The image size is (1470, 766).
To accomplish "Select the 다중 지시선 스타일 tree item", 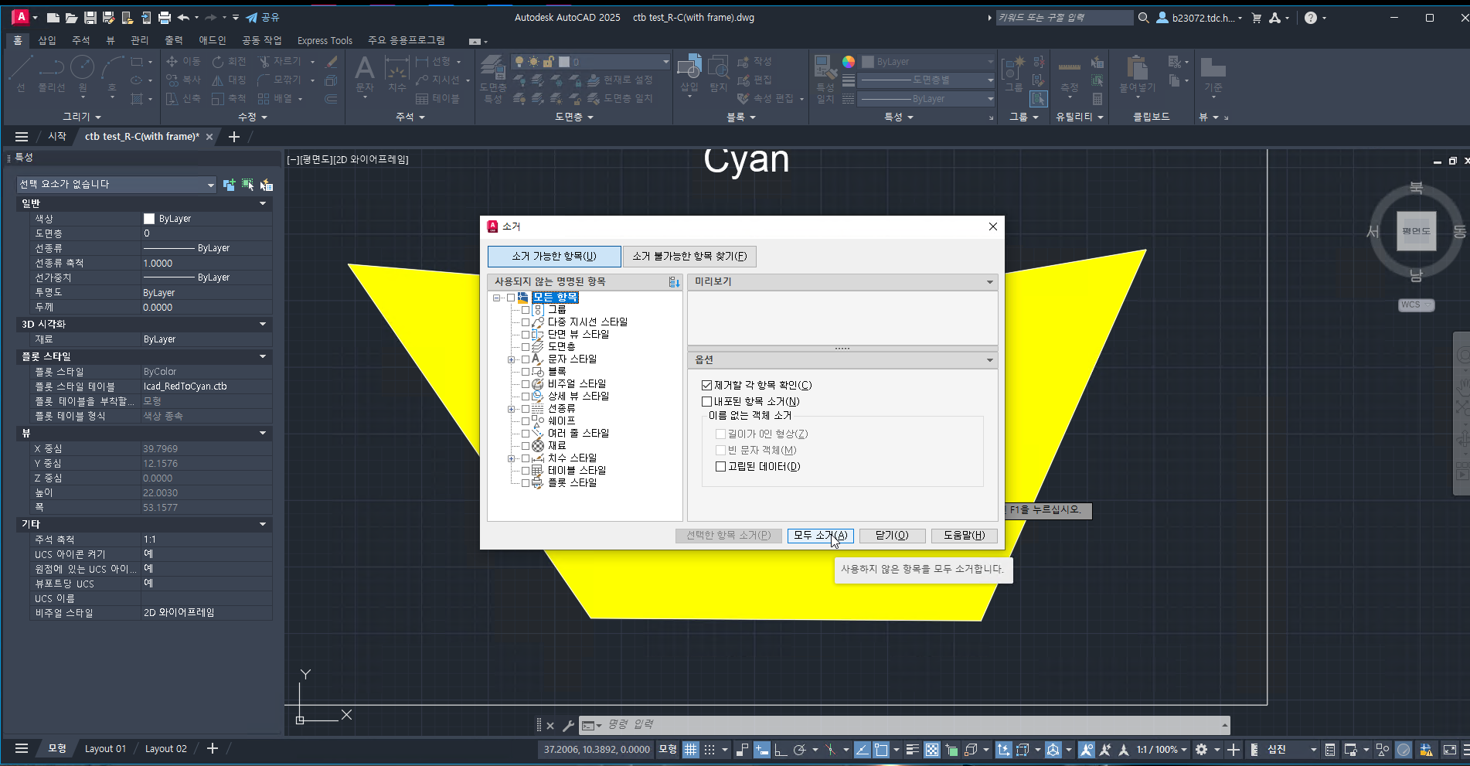I will [x=587, y=322].
